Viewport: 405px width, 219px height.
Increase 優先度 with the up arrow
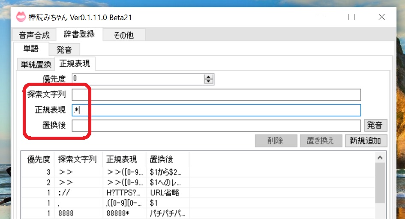point(208,77)
